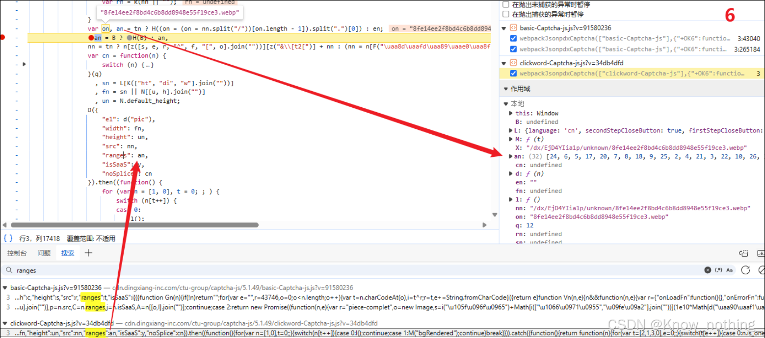Image resolution: width=765 pixels, height=338 pixels.
Task: Toggle regular expression search option
Action: pos(719,270)
